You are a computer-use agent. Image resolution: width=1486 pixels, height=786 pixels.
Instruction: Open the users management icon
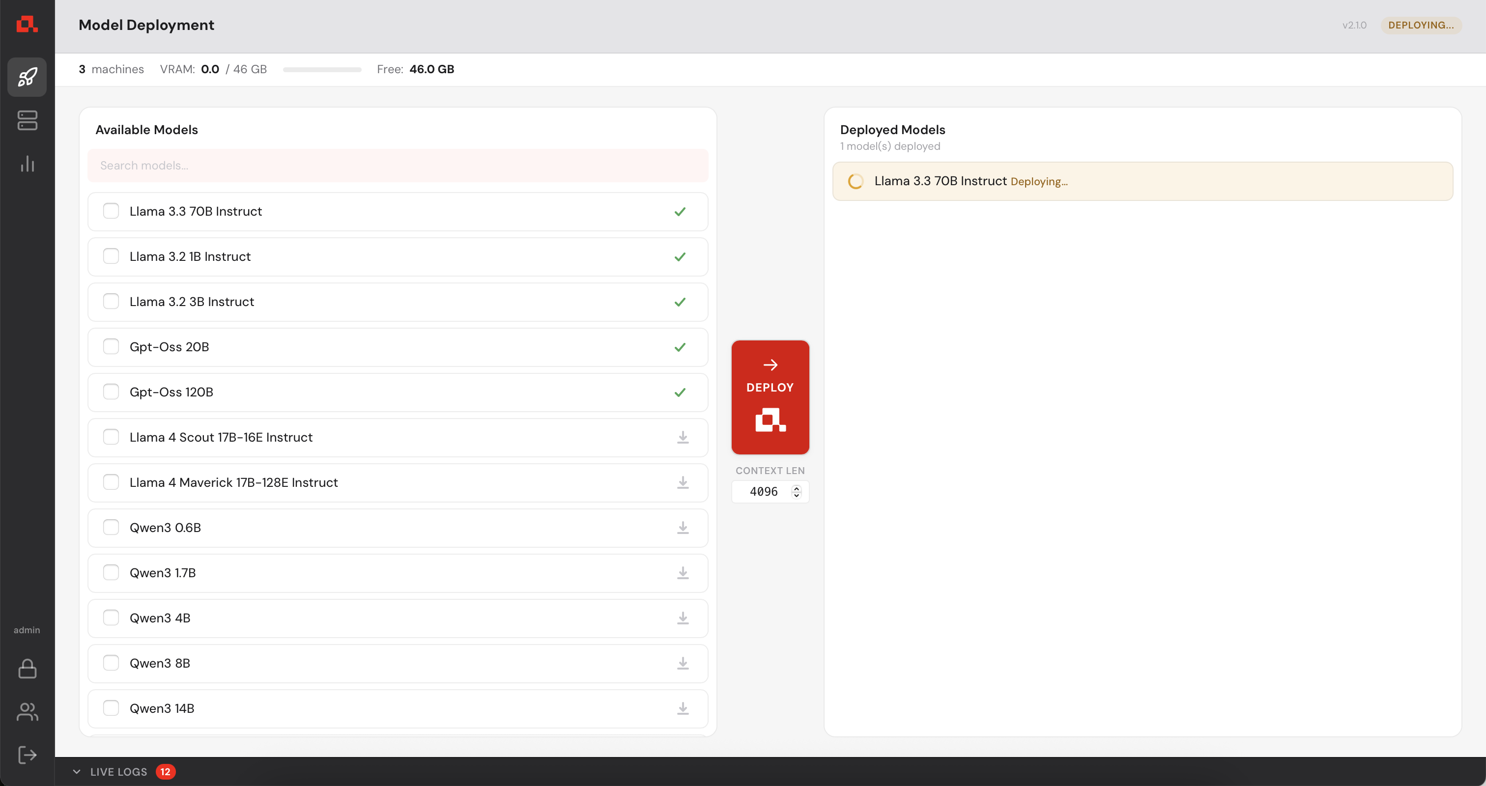[27, 712]
